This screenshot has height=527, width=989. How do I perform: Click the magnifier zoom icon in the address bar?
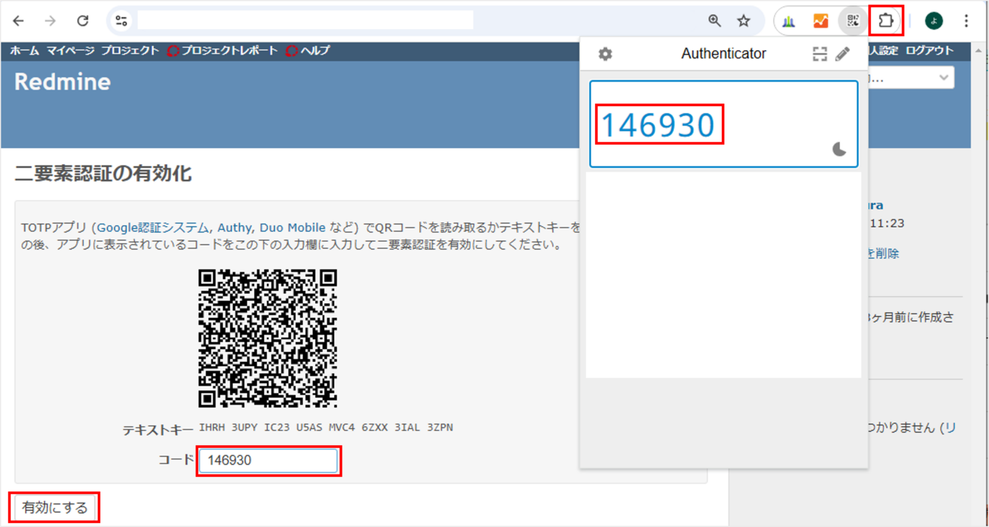[x=714, y=20]
